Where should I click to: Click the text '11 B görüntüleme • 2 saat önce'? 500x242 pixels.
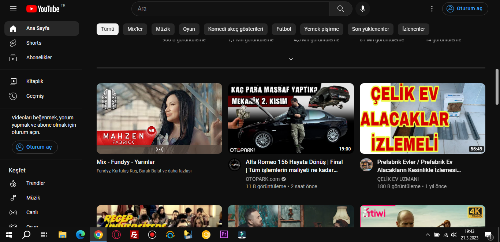281,186
